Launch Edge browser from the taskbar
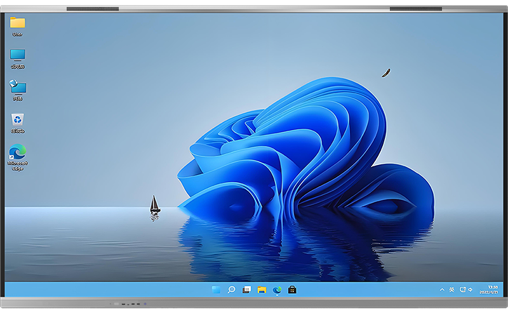Viewport: 508px width, 318px height. tap(277, 289)
